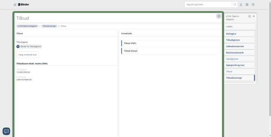Click the Tilbud breadcrumb text
Image resolution: width=271 pixels, height=137 pixels.
click(x=63, y=26)
